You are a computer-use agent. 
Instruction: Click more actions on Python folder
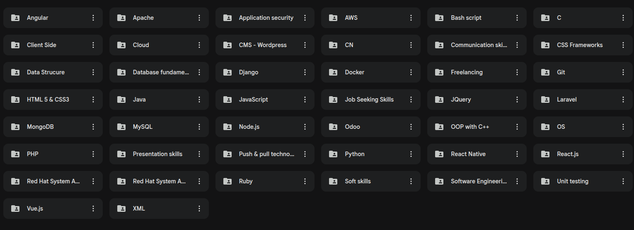pos(411,154)
